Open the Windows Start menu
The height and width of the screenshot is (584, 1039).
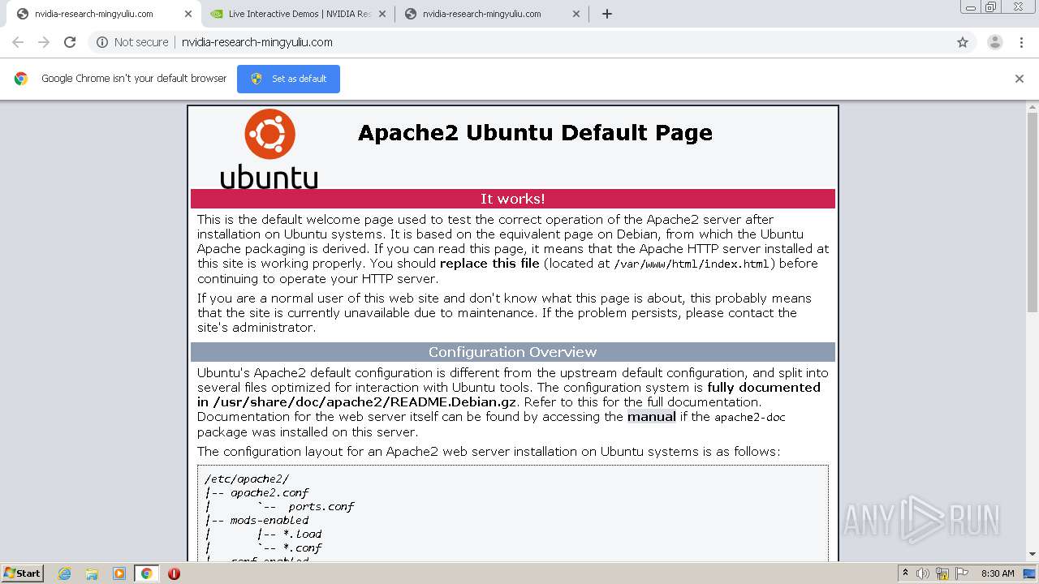23,573
